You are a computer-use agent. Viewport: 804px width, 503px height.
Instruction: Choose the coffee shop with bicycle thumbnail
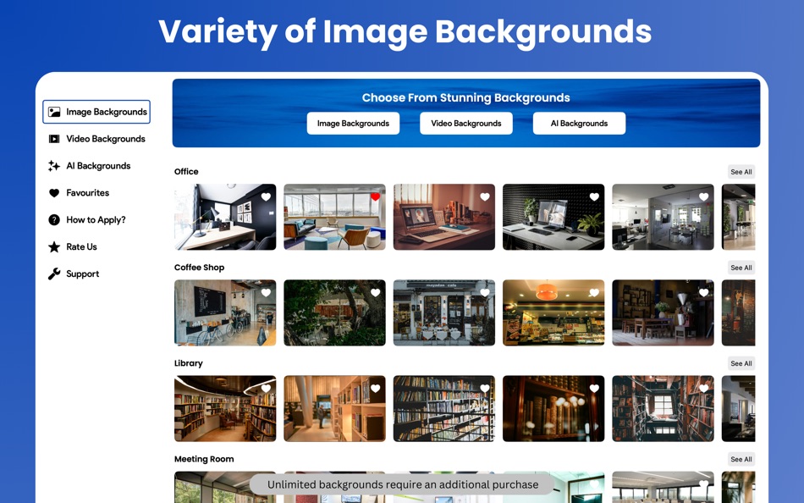click(x=225, y=312)
